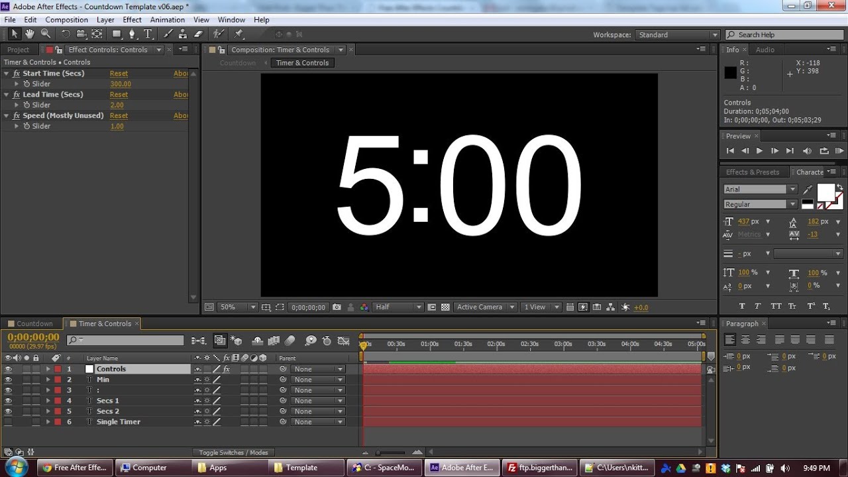Open the Composition Mini-Flowchart in timeline
The height and width of the screenshot is (477, 848).
[x=198, y=341]
